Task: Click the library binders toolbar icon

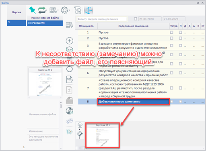Action: coord(53,10)
